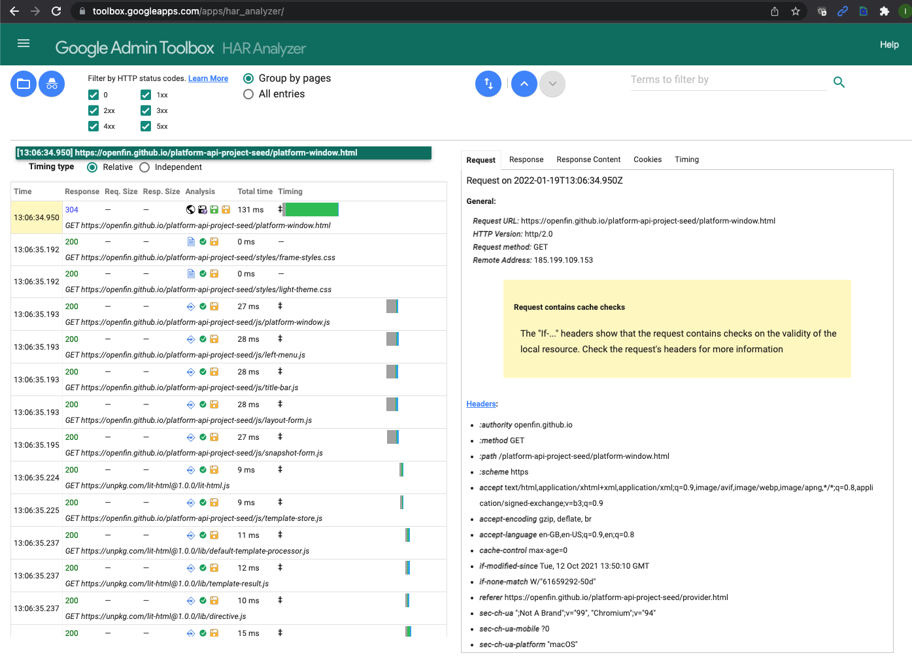Click timing bar in left-menu.js row
The width and height of the screenshot is (912, 668).
[392, 339]
